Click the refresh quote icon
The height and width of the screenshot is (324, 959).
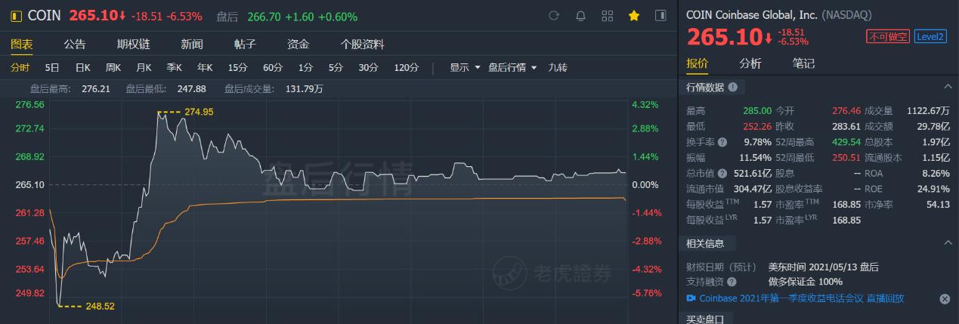click(554, 16)
